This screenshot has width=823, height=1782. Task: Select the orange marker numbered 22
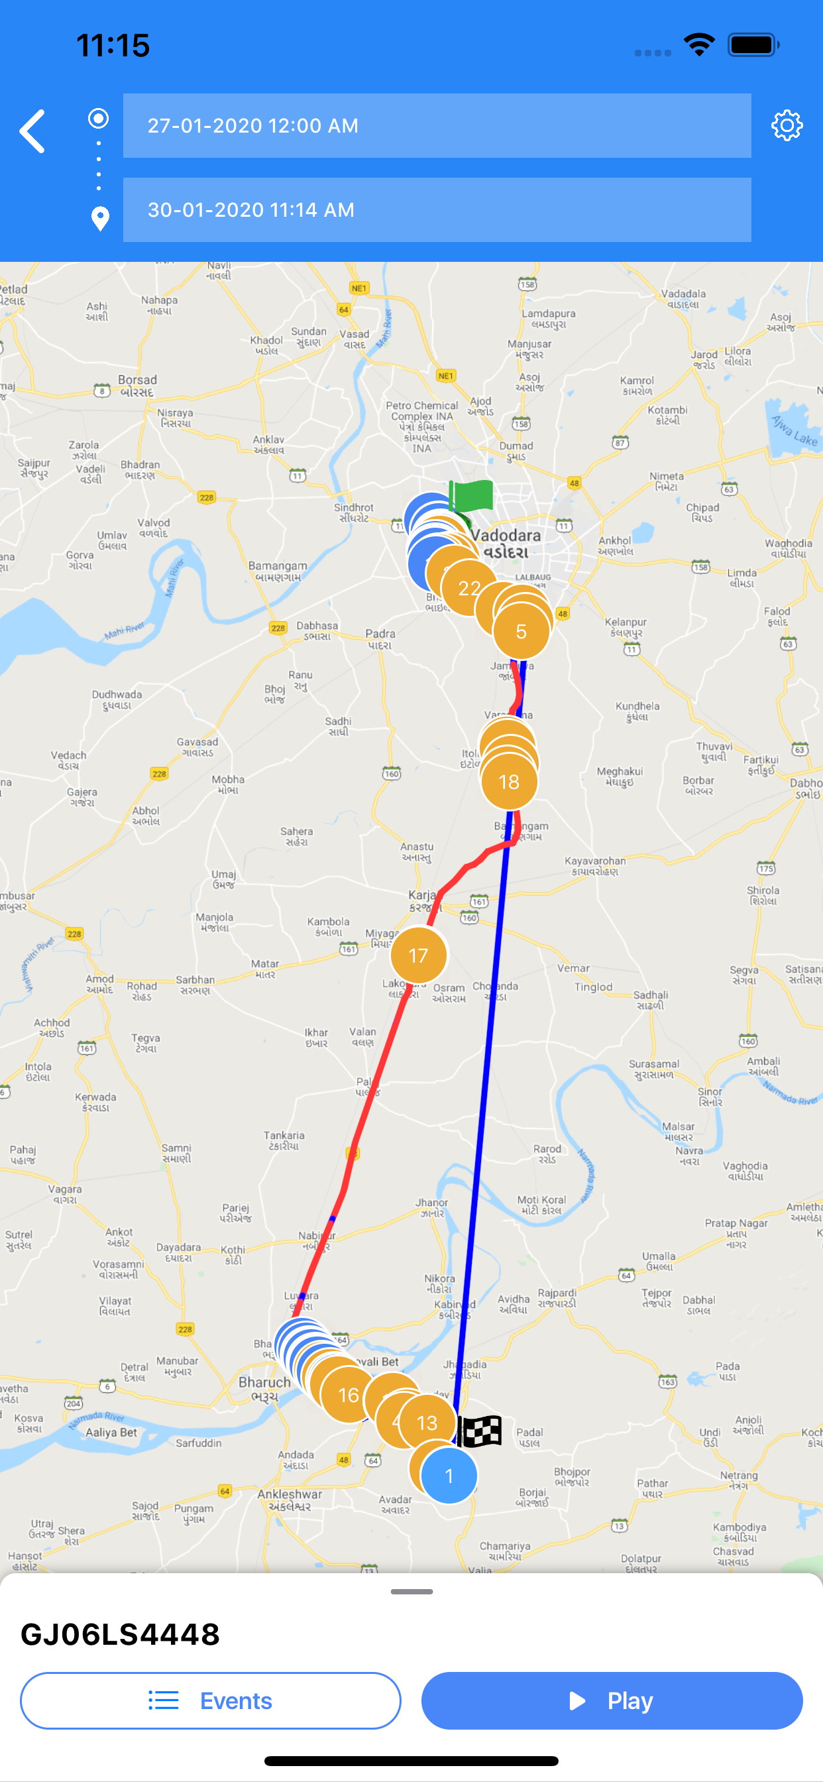tap(469, 588)
